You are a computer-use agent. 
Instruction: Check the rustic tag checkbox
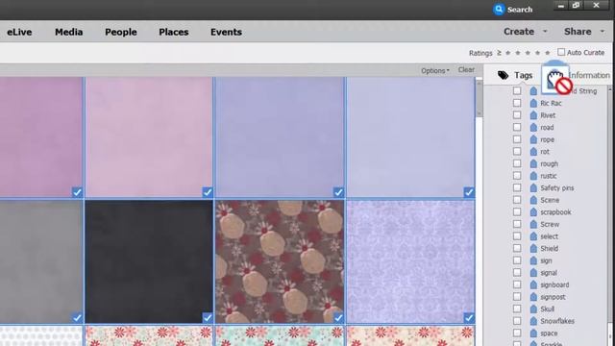click(x=517, y=176)
